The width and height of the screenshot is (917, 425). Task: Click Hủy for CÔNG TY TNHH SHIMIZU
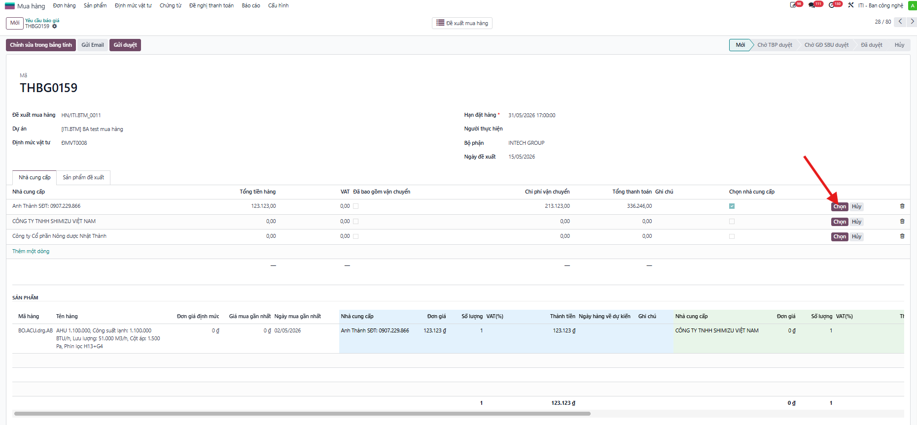856,222
